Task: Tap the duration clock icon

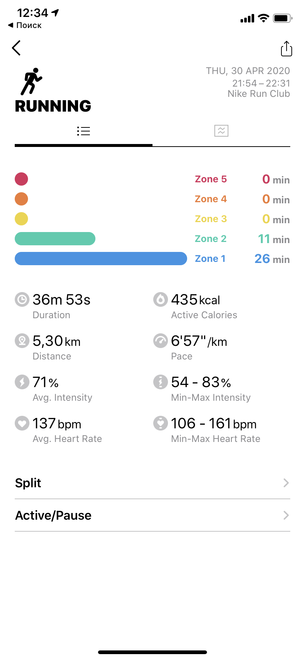Action: coord(22,299)
